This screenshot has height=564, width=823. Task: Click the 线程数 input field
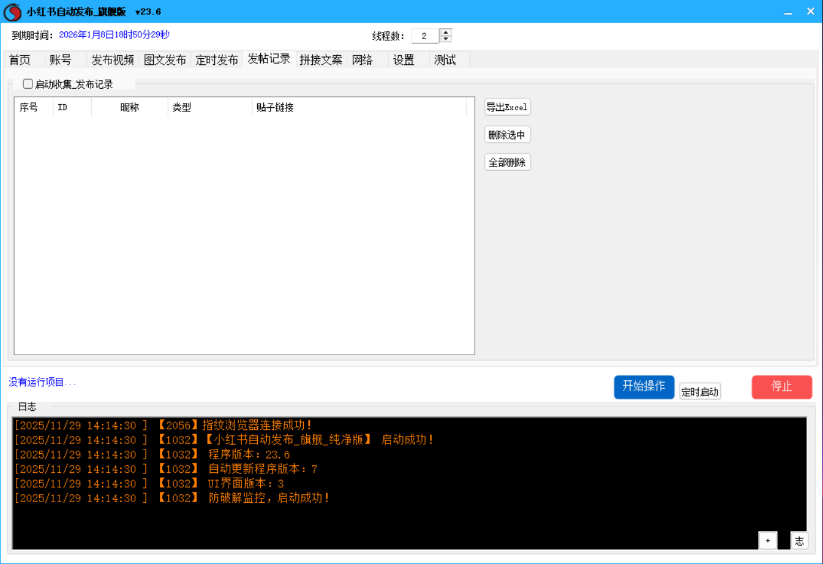424,36
